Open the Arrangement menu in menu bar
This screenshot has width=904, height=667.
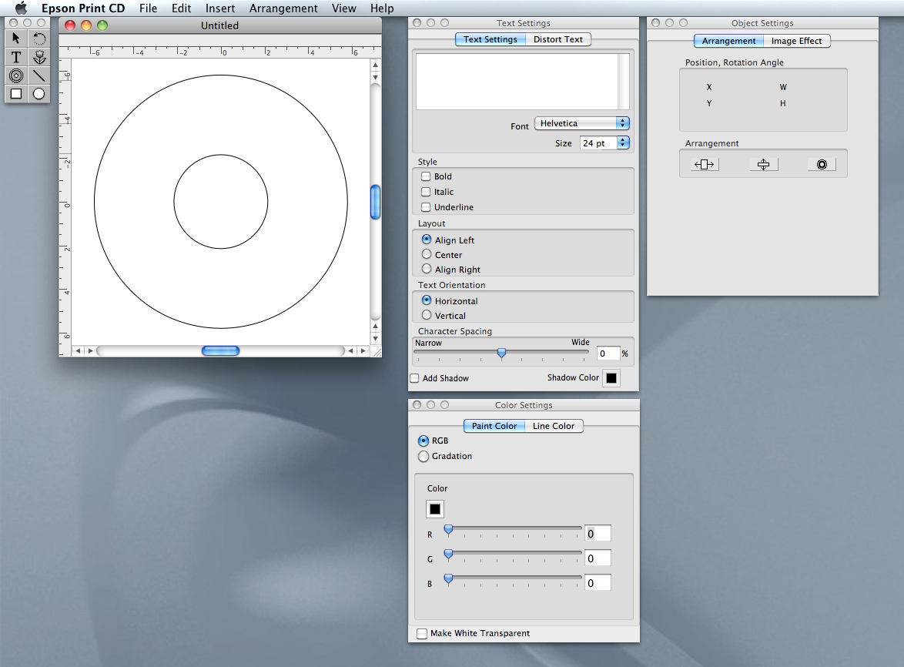click(283, 8)
